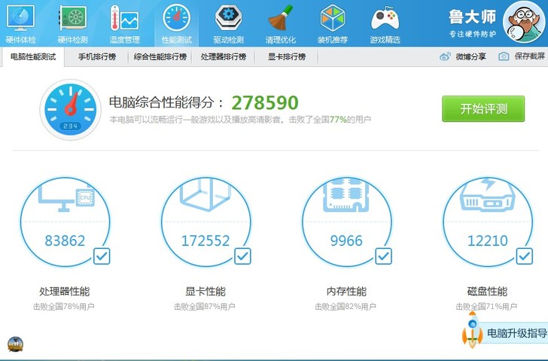Open the 电脑升级指导 upgrade guide

517,333
